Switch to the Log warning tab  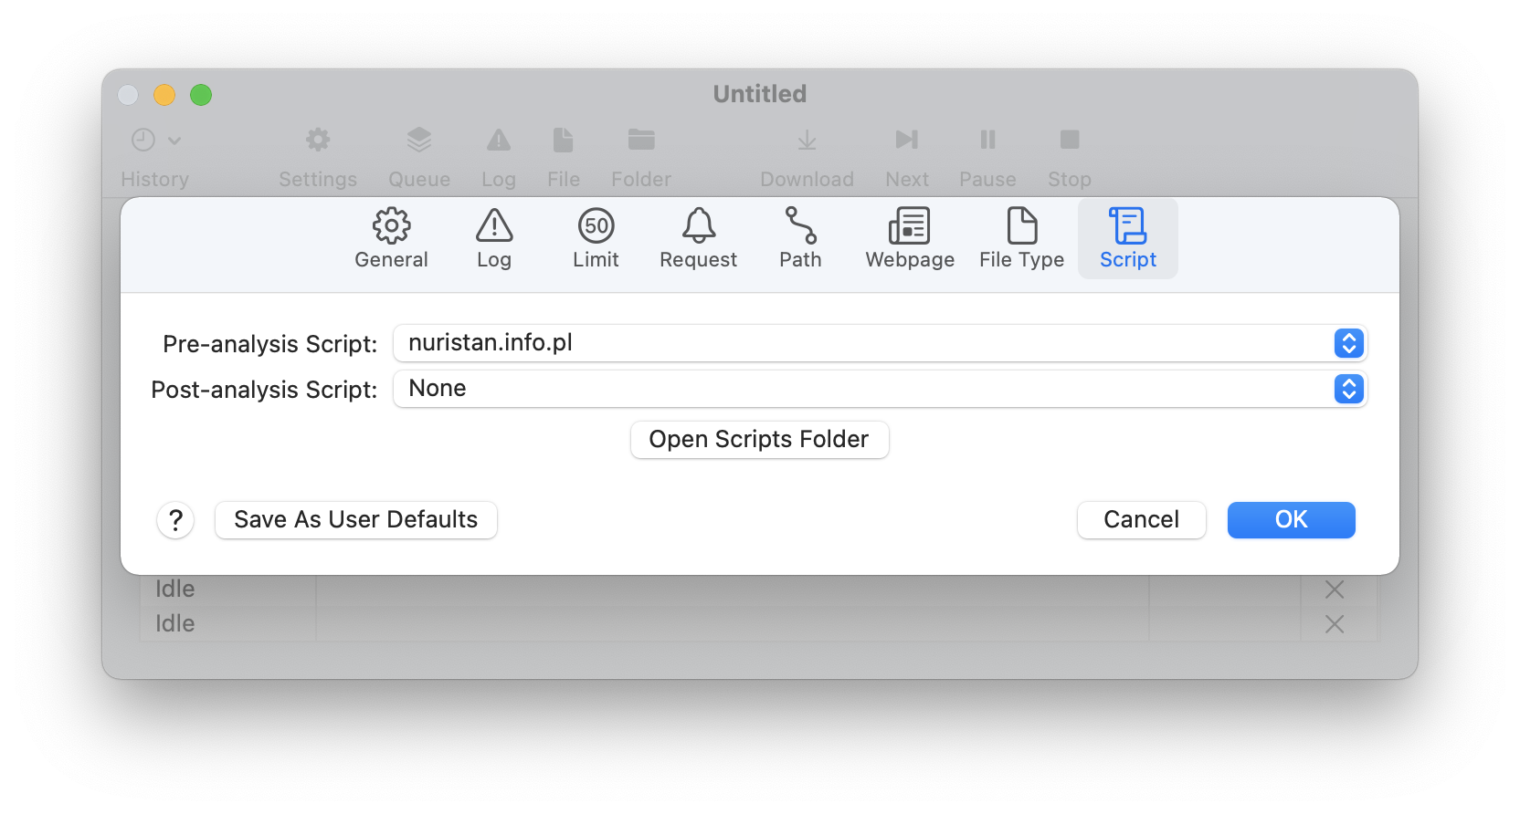point(494,238)
